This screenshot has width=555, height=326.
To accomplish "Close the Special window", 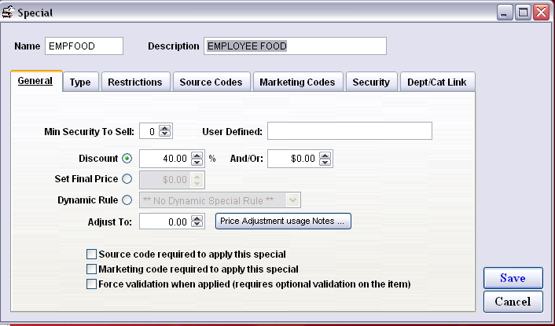I will coord(542,13).
